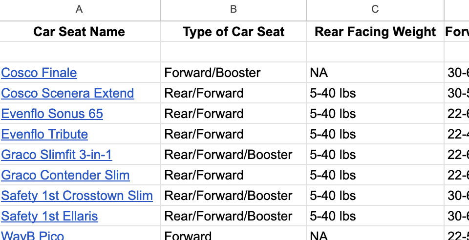The image size is (469, 240).
Task: Open the Graco Contender Slim link
Action: 65,175
